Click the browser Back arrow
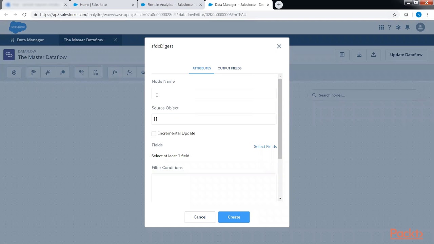 (x=6, y=15)
